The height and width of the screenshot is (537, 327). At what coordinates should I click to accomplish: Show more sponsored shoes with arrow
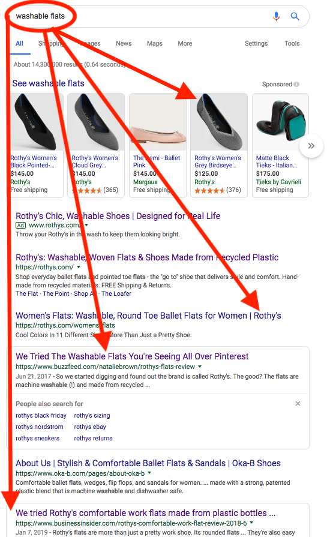pos(311,146)
